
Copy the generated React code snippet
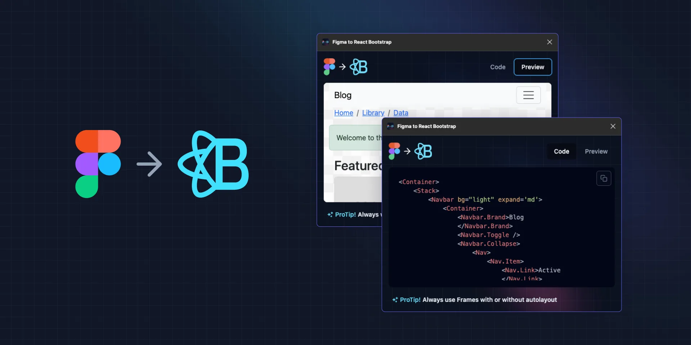(604, 178)
